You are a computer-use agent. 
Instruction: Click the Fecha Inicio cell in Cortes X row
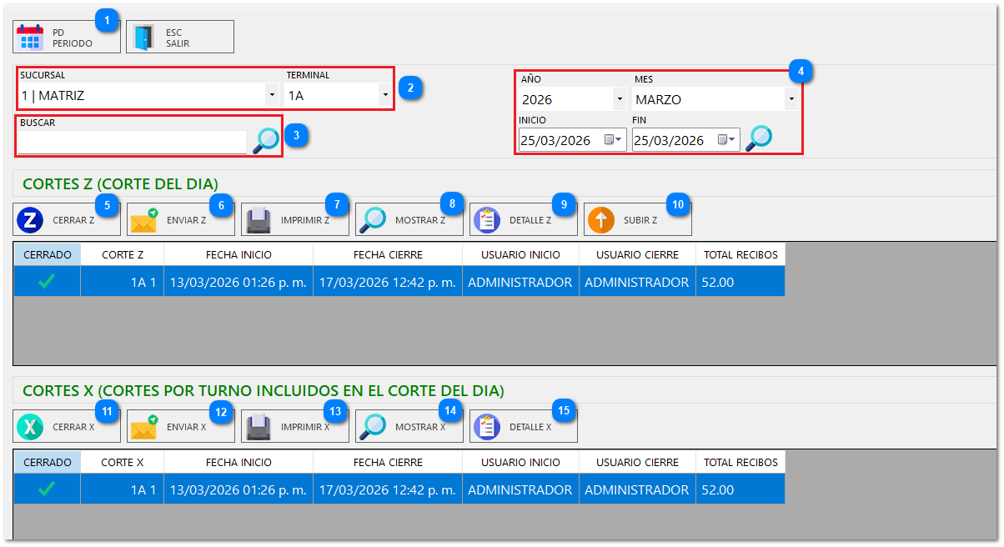point(238,489)
